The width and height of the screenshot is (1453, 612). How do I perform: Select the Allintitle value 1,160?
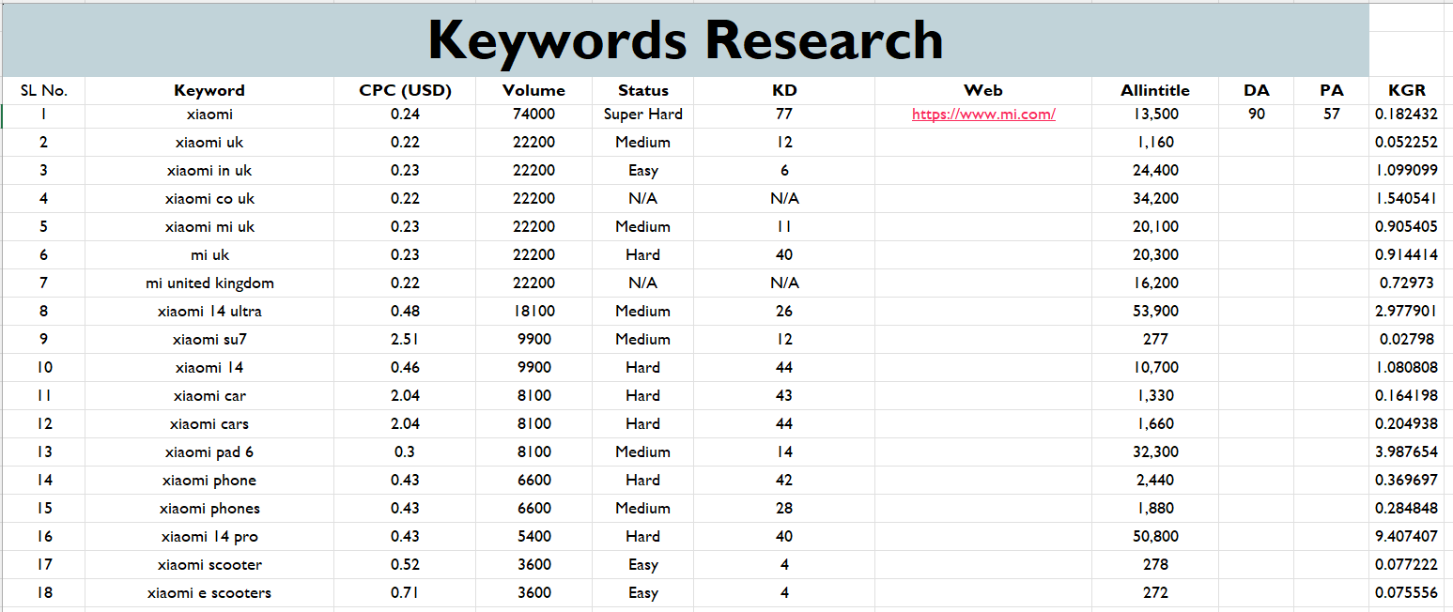[1155, 143]
